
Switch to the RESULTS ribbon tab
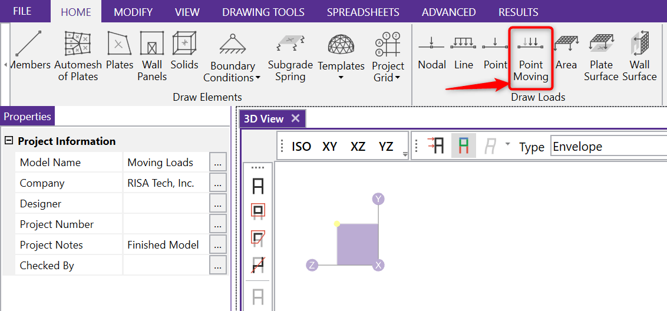pyautogui.click(x=518, y=12)
